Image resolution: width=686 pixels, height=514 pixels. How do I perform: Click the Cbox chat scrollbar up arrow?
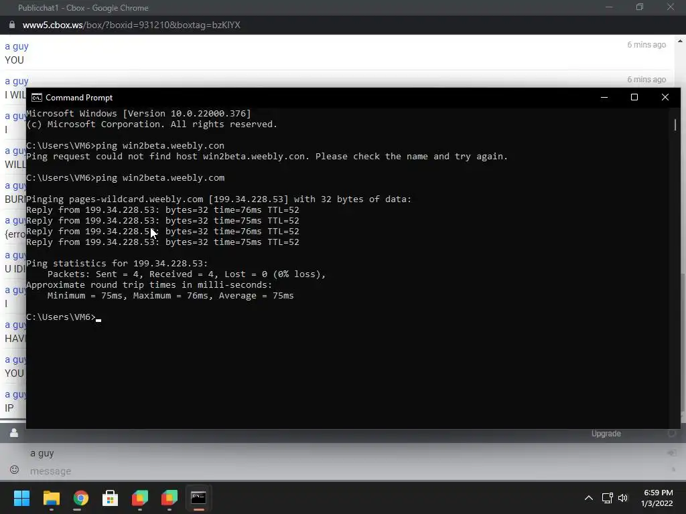680,41
